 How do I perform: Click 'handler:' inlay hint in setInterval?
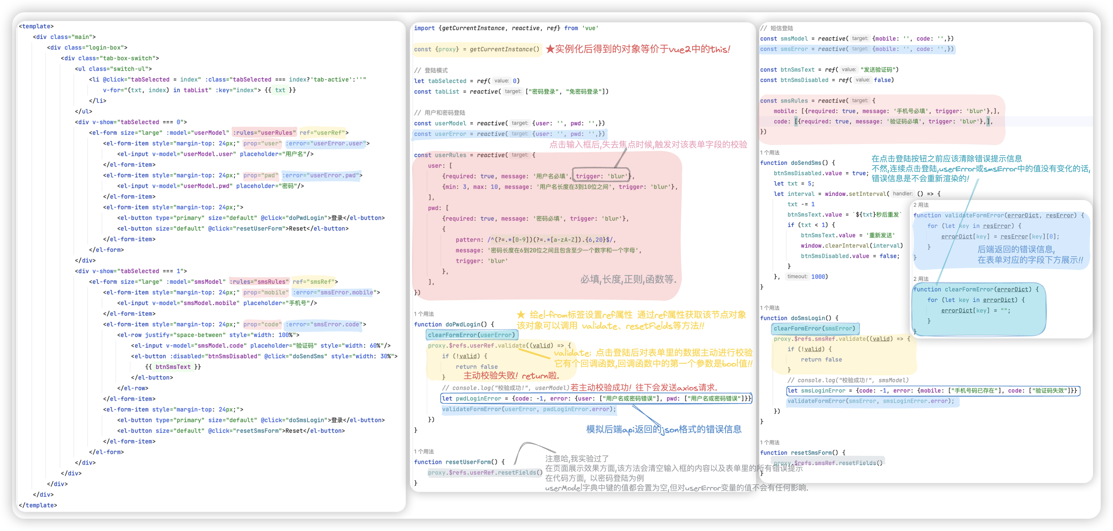903,194
